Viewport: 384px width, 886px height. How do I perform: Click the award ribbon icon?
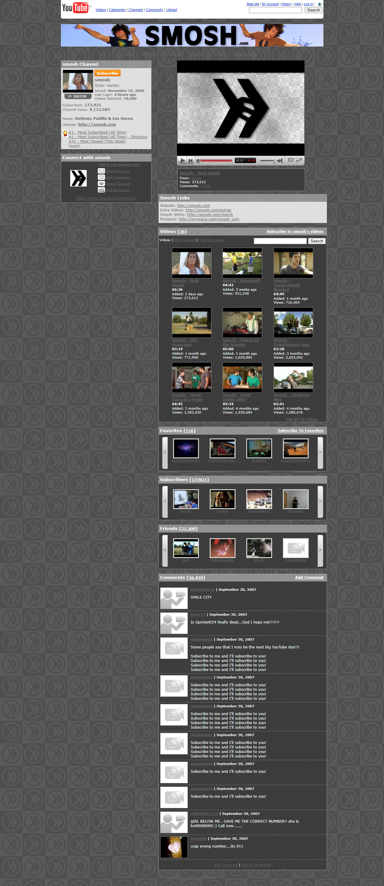65,133
